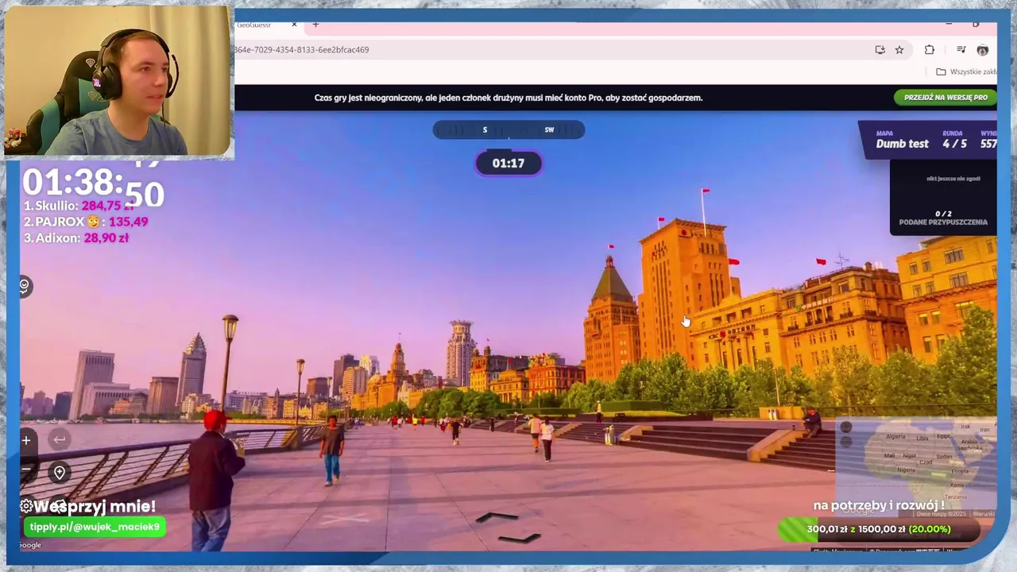
Task: Minimize the browser window
Action: 949,25
